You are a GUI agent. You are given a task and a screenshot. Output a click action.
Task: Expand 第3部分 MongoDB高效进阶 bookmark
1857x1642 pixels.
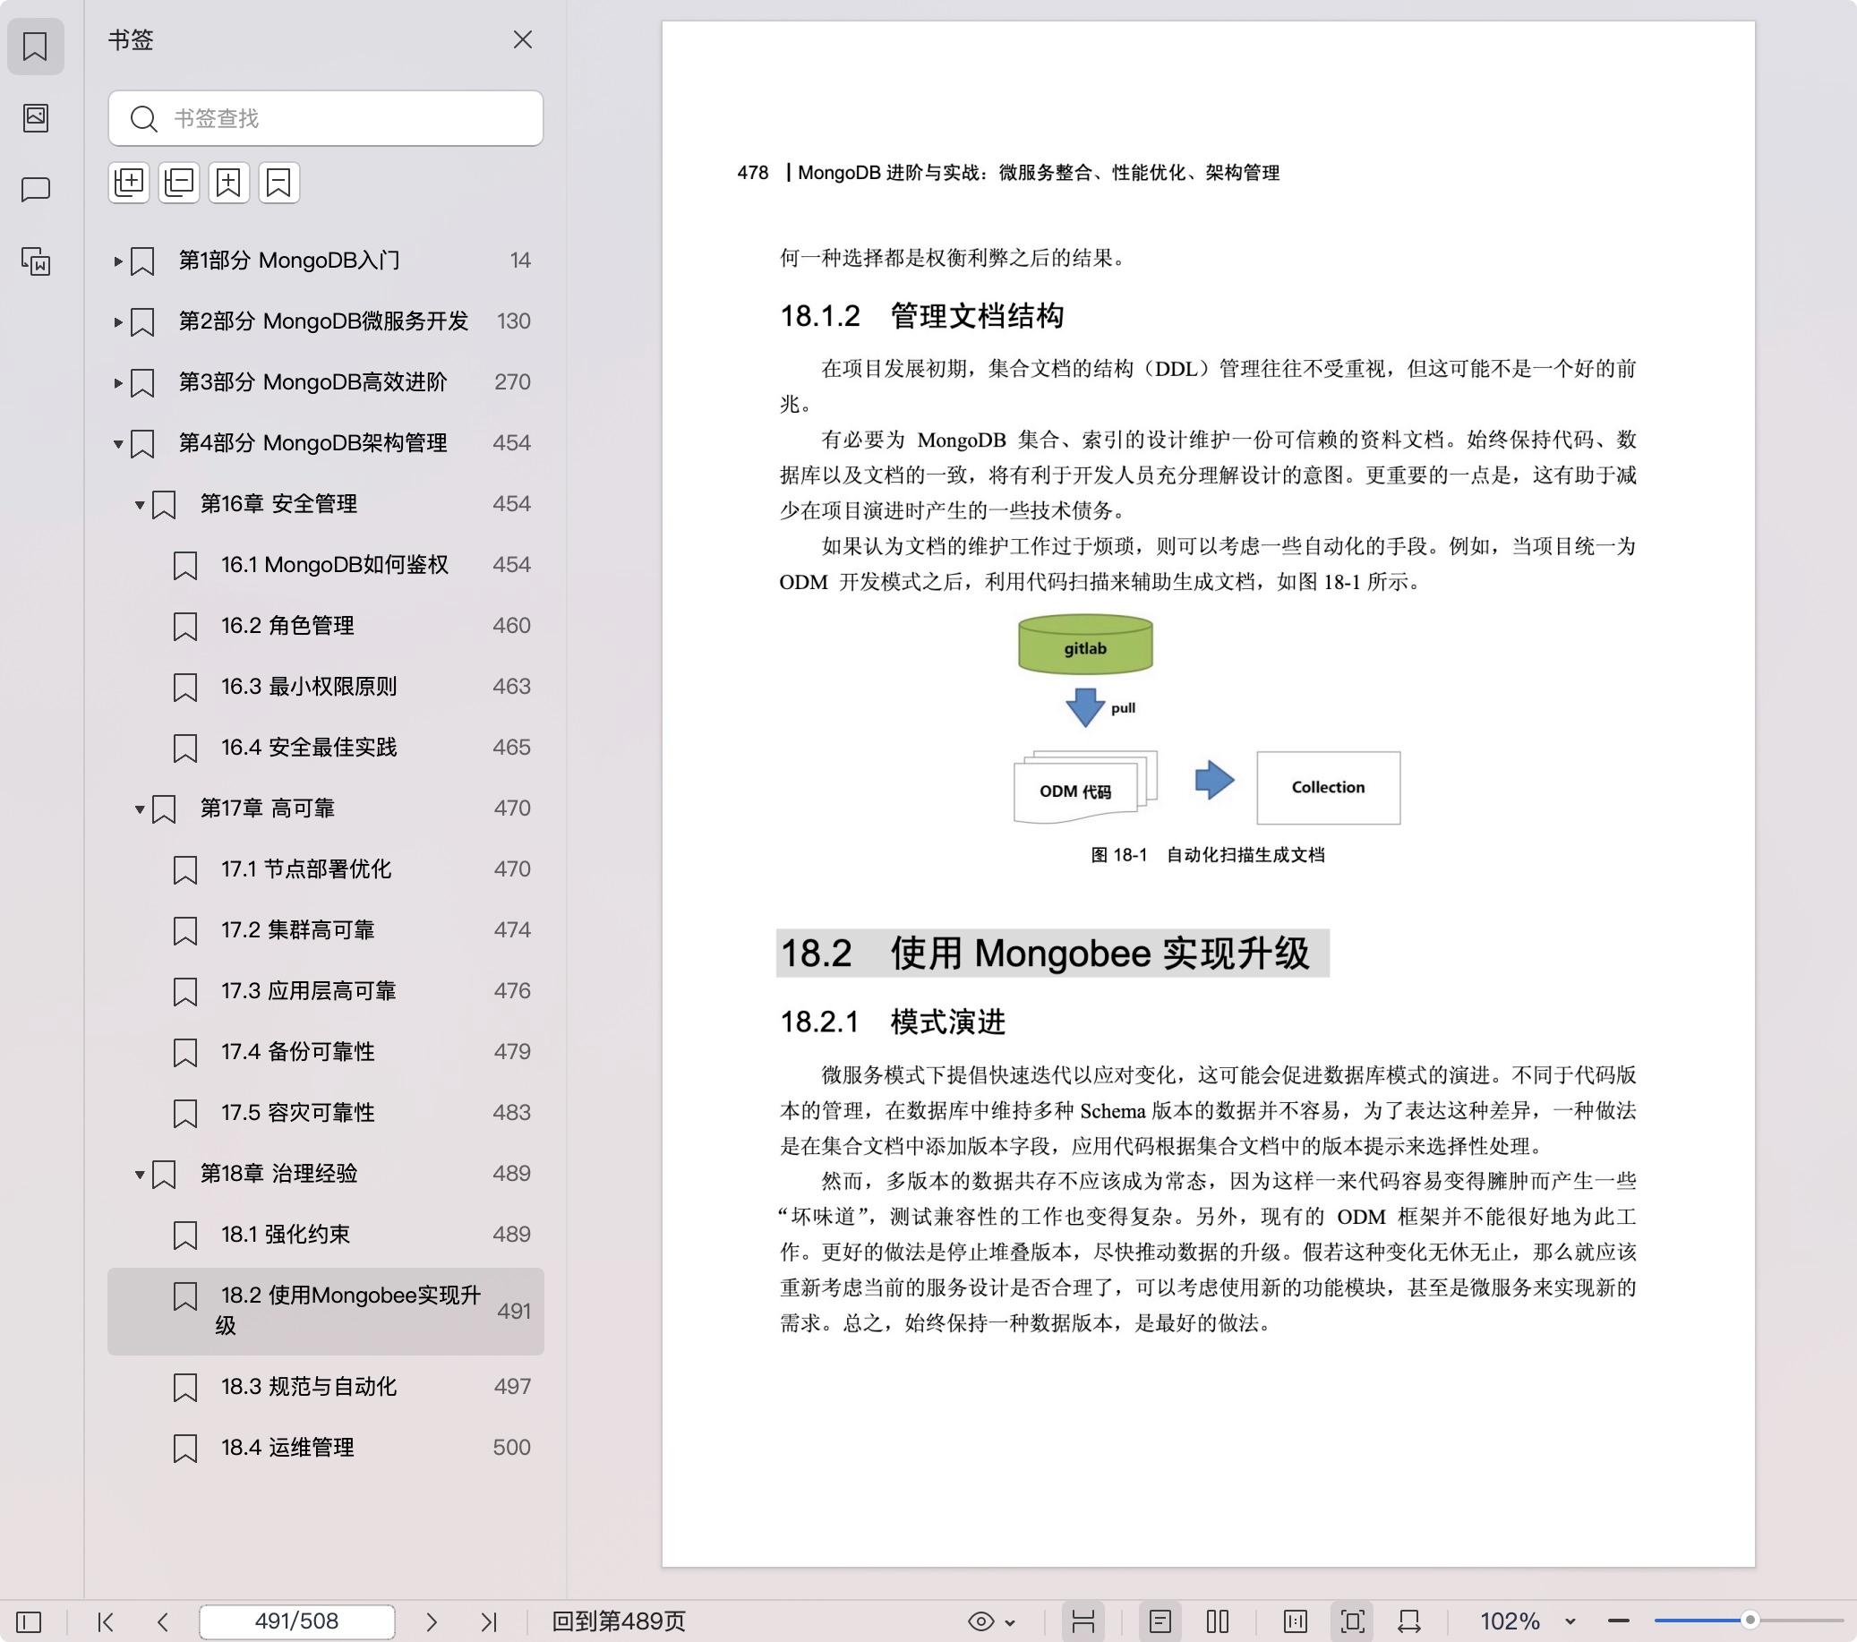coord(118,382)
